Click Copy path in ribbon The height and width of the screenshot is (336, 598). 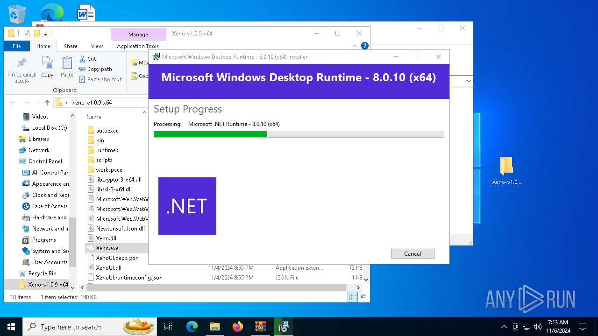(95, 69)
